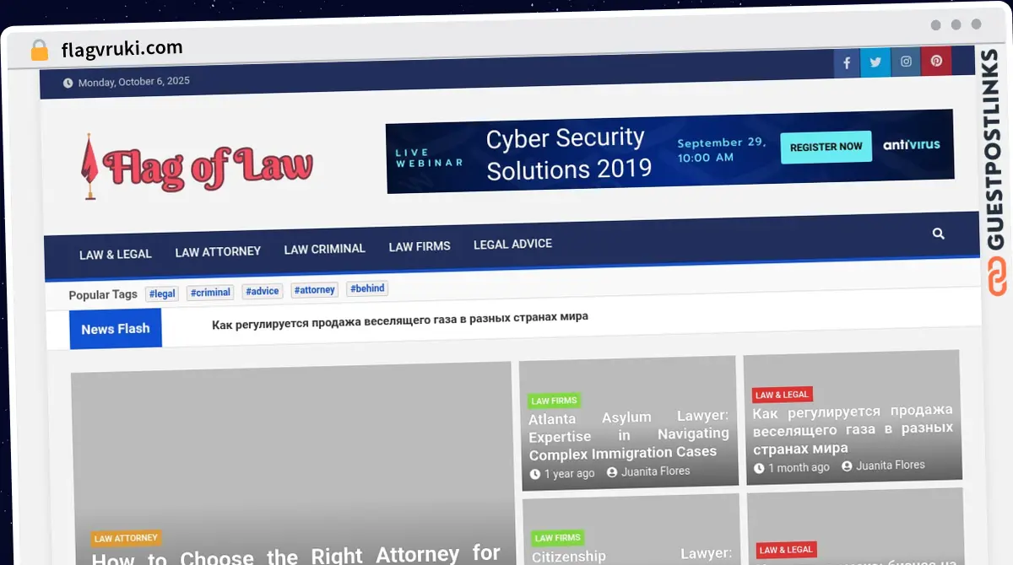Click the red LAW & LEGAL badge above the Russian article
The image size is (1013, 565).
click(783, 395)
